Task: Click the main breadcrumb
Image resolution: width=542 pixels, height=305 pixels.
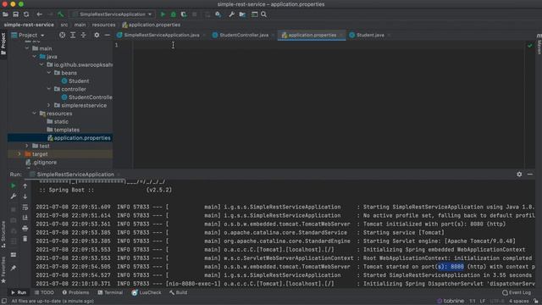Action: (80, 25)
